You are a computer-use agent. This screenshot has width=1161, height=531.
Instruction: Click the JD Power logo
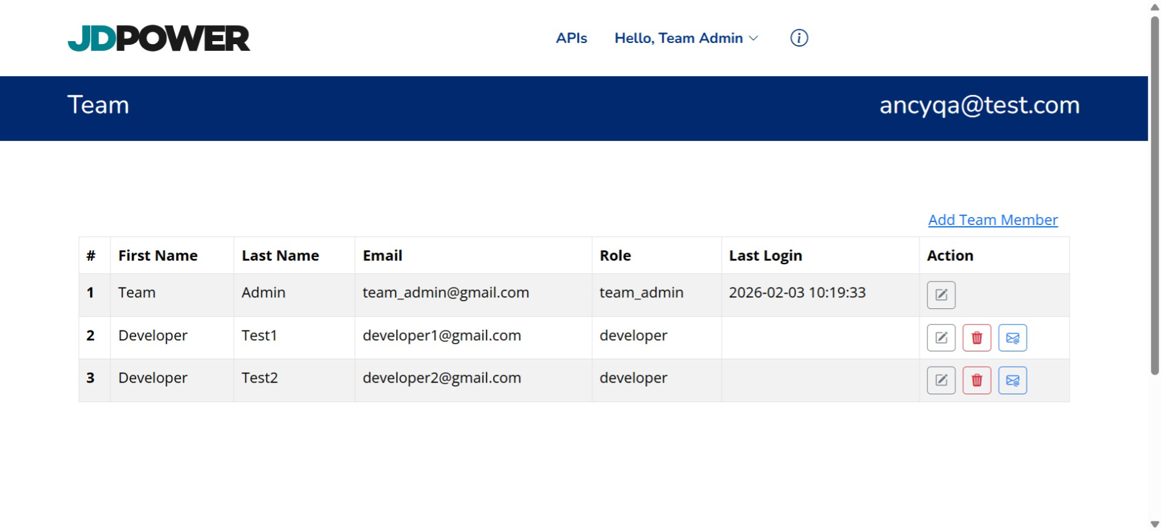[x=159, y=38]
